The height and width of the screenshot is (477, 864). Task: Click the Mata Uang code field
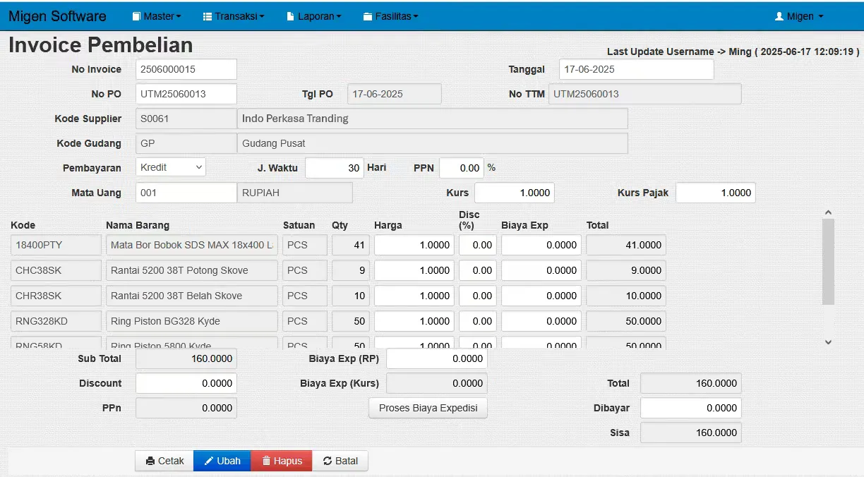[x=186, y=193]
